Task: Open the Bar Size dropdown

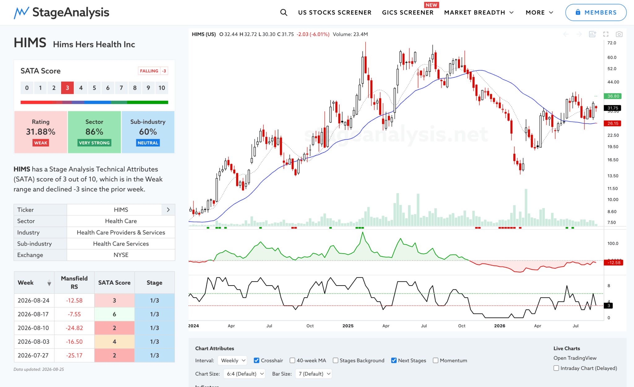Action: pyautogui.click(x=314, y=374)
